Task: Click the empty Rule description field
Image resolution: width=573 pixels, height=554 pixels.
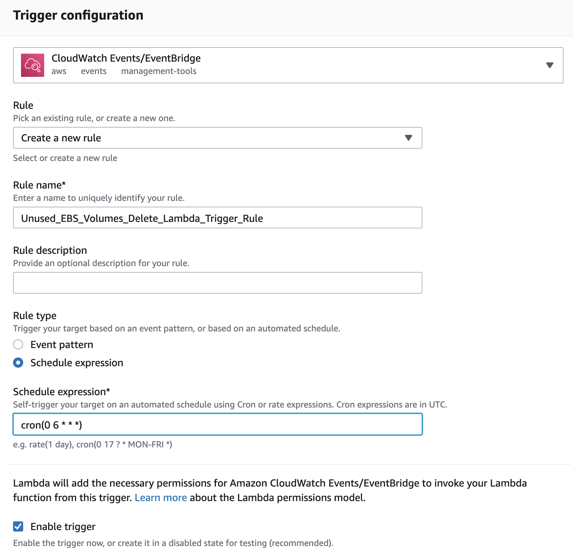Action: [x=217, y=283]
